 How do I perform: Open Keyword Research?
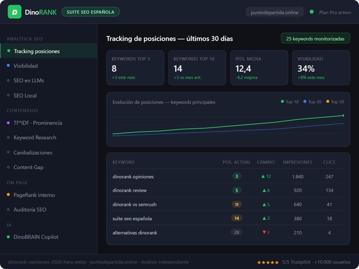(49, 138)
